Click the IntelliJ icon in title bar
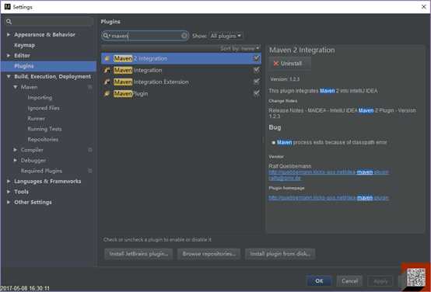 (8, 6)
